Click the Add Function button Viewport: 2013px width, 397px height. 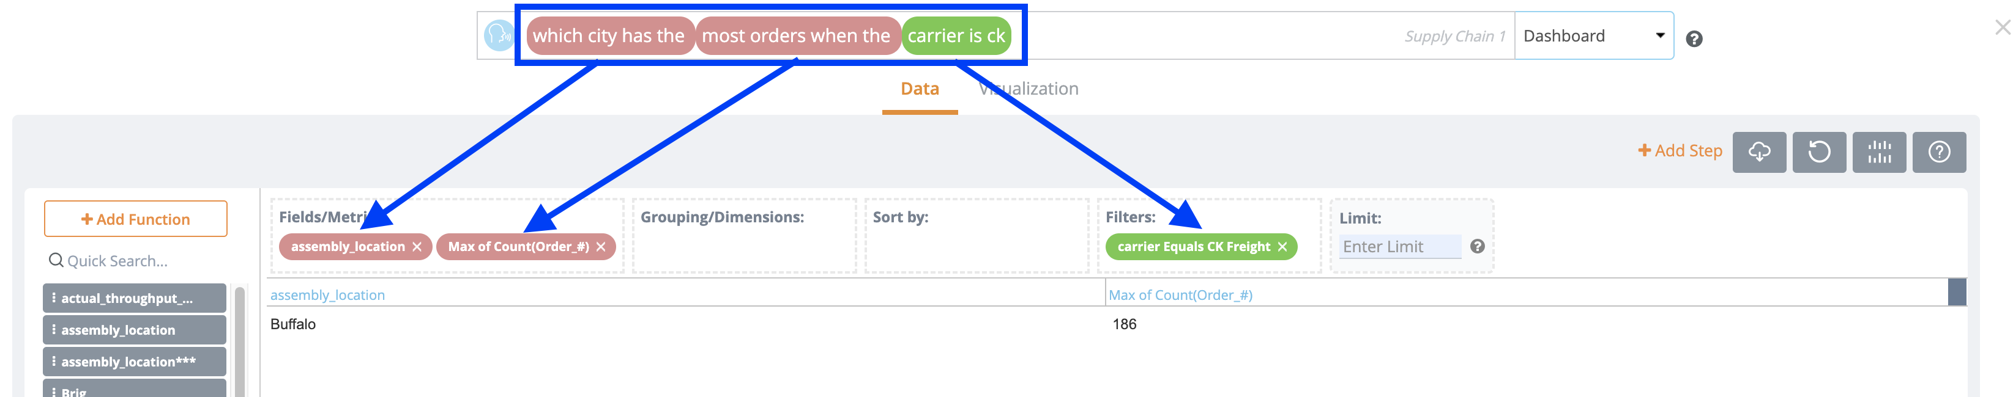click(x=135, y=219)
